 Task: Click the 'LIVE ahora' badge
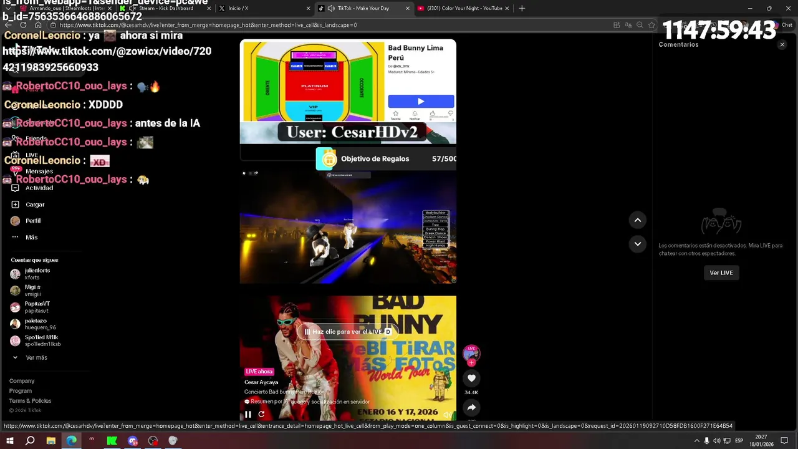click(259, 372)
